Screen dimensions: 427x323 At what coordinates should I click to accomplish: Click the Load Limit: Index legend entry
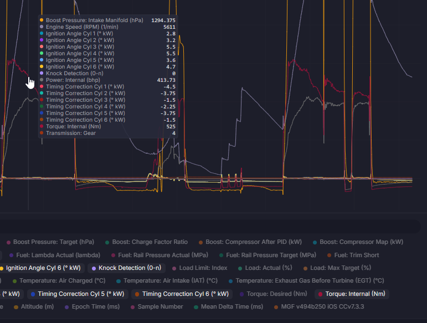pyautogui.click(x=200, y=268)
